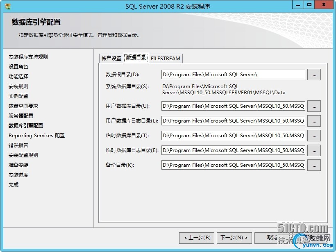The width and height of the screenshot is (336, 252).
Task: Click 服务器配置 step in sidebar
Action: (x=21, y=116)
